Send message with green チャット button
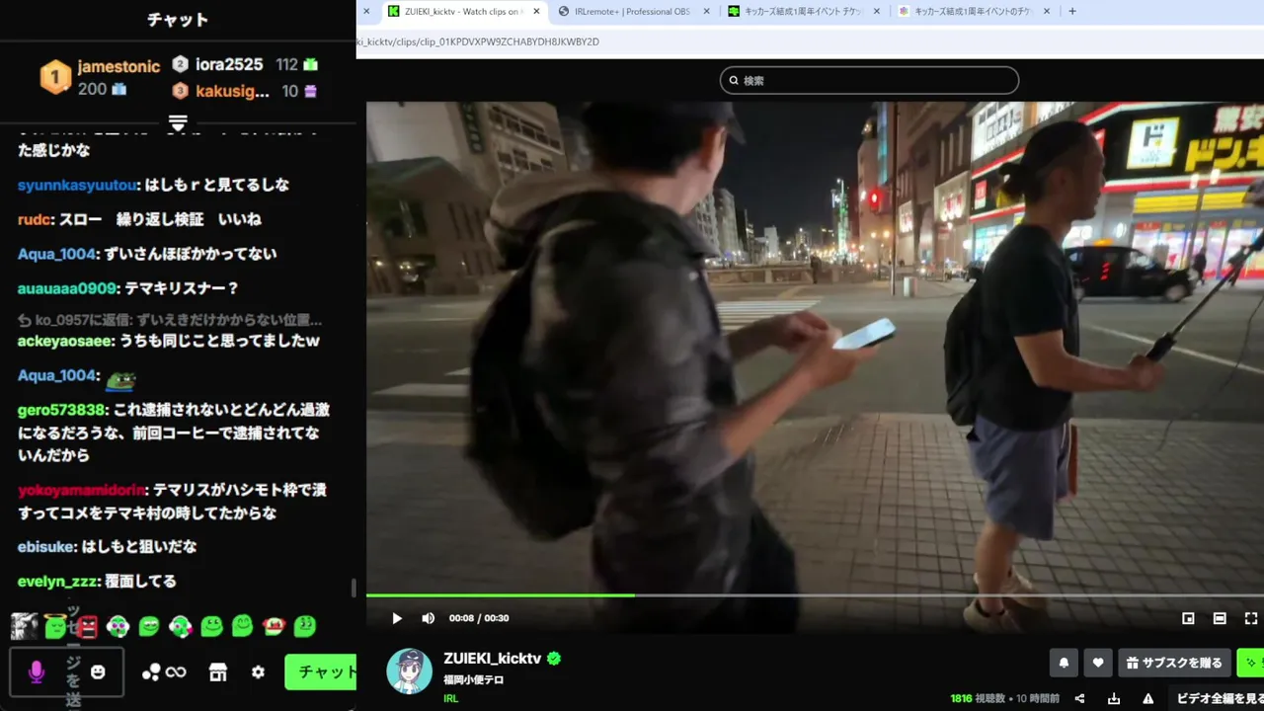The image size is (1264, 711). coord(322,671)
